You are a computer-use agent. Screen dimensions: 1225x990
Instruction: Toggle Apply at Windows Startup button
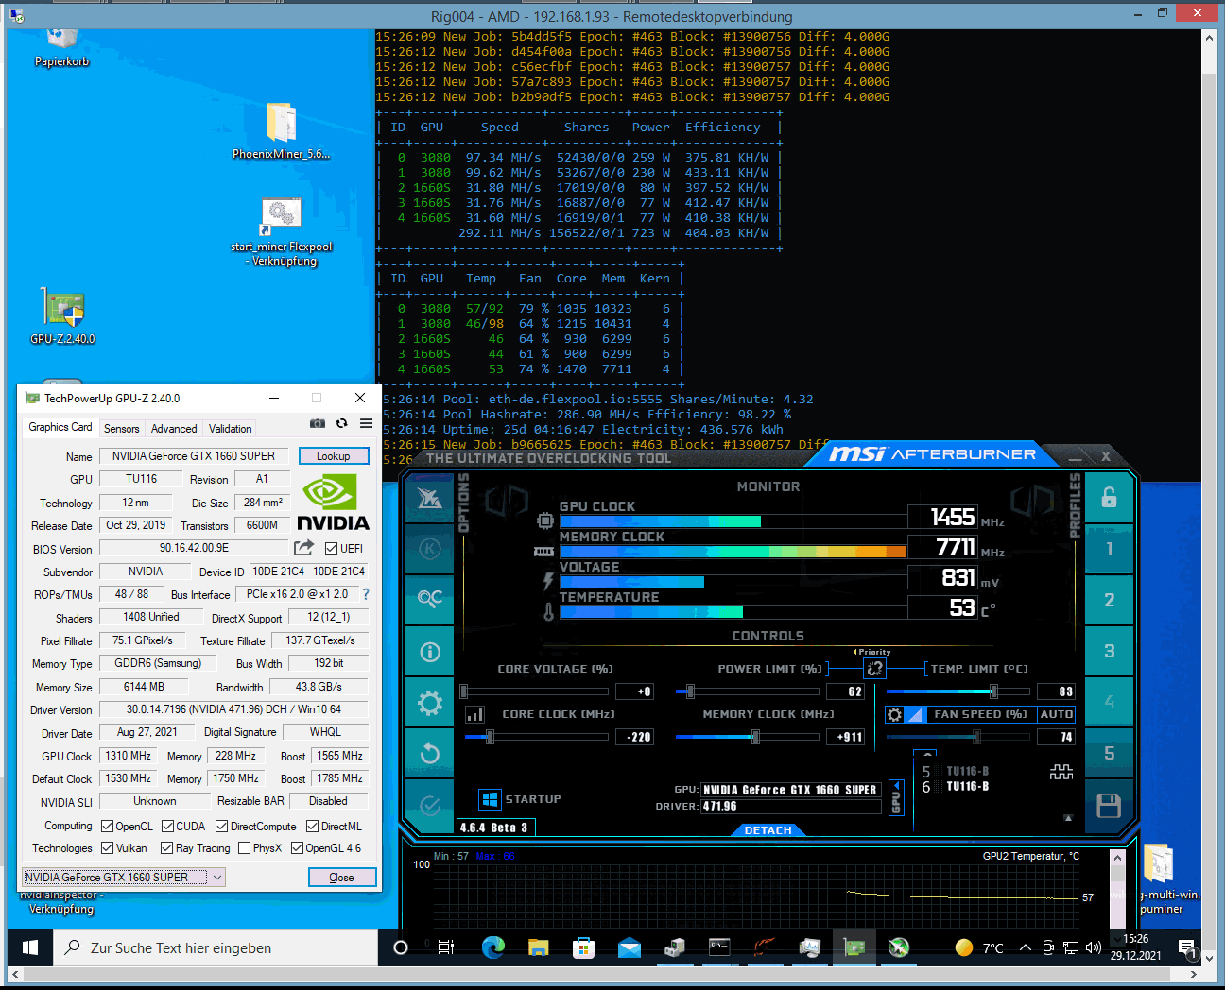tap(490, 799)
